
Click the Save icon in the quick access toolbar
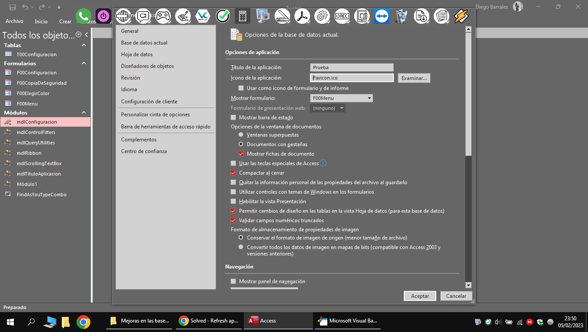click(13, 7)
